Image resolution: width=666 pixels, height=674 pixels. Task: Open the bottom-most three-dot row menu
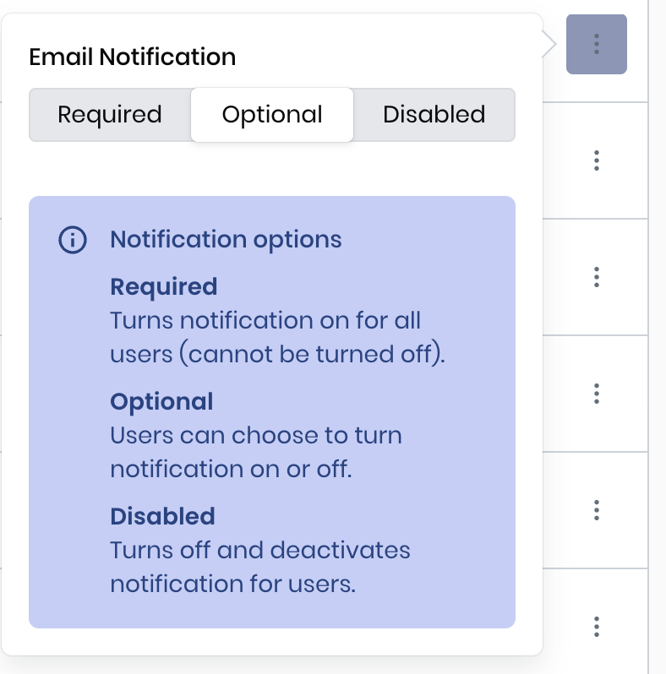[597, 626]
